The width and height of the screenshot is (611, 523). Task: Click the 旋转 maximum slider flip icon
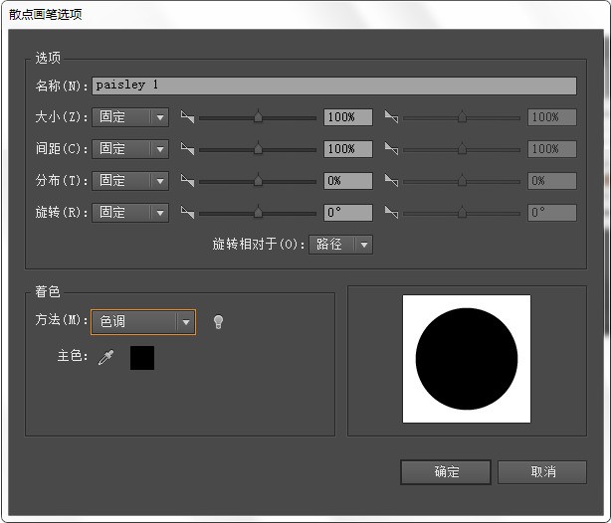(391, 213)
